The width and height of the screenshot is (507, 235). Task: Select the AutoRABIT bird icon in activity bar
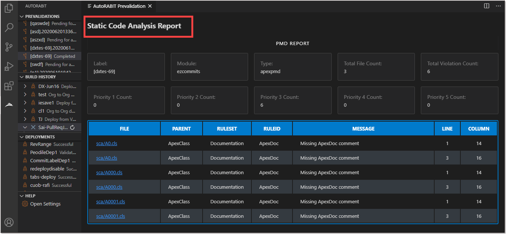click(9, 105)
